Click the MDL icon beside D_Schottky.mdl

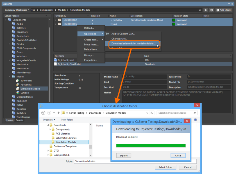[x=56, y=60]
